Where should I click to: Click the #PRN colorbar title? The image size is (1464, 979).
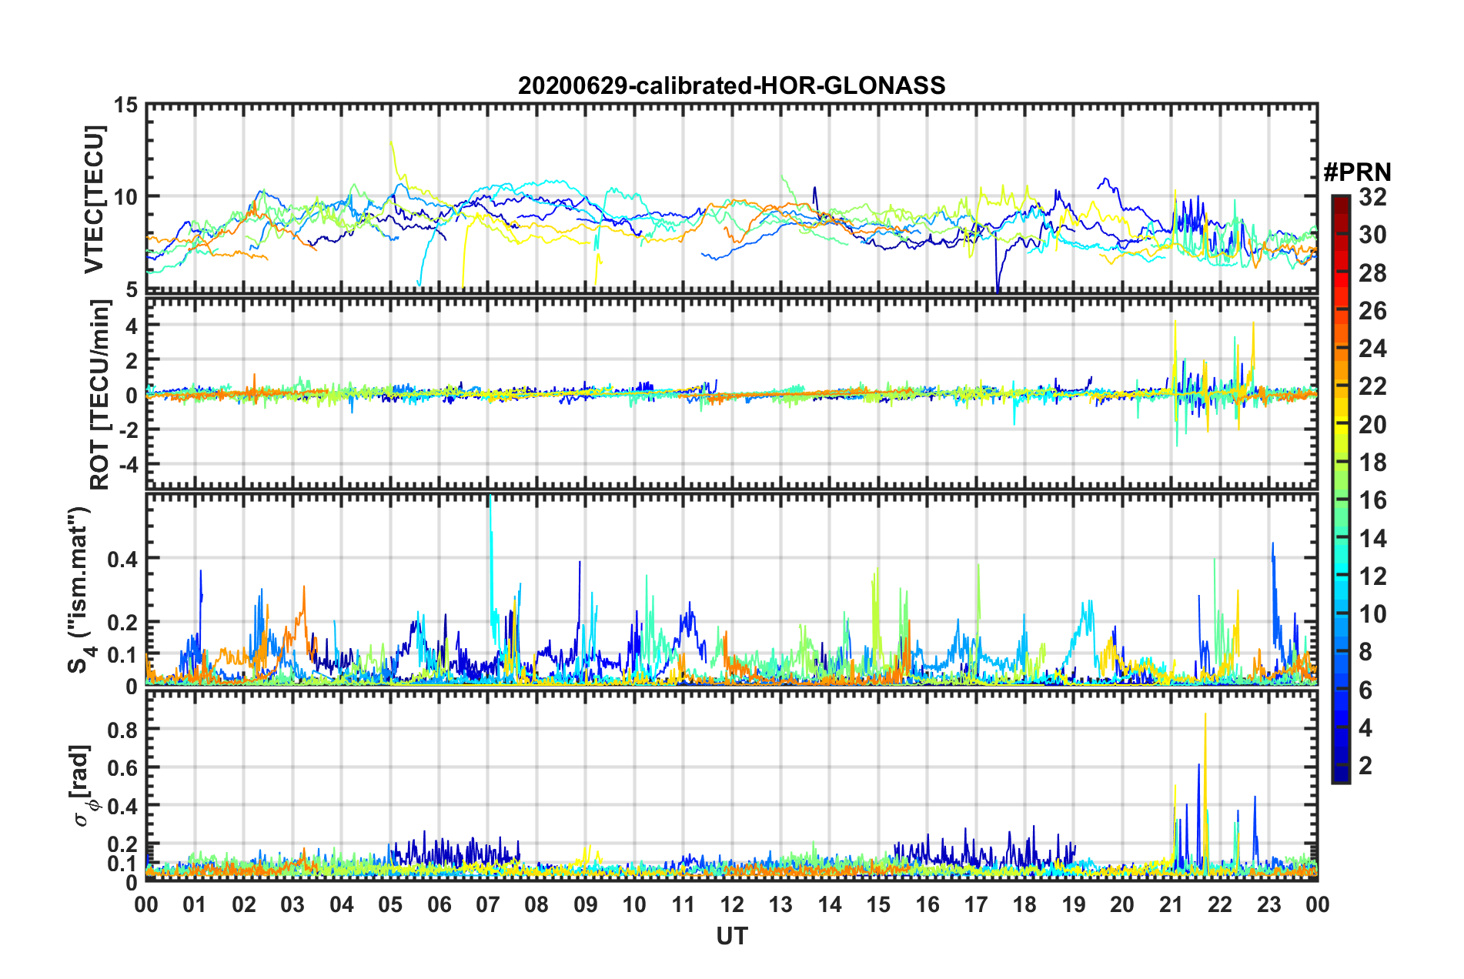click(1357, 172)
